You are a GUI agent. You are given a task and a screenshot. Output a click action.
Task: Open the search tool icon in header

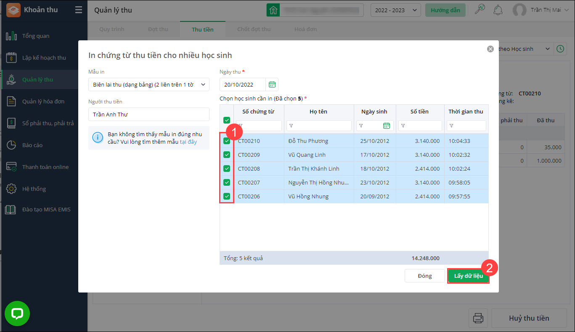coord(480,10)
